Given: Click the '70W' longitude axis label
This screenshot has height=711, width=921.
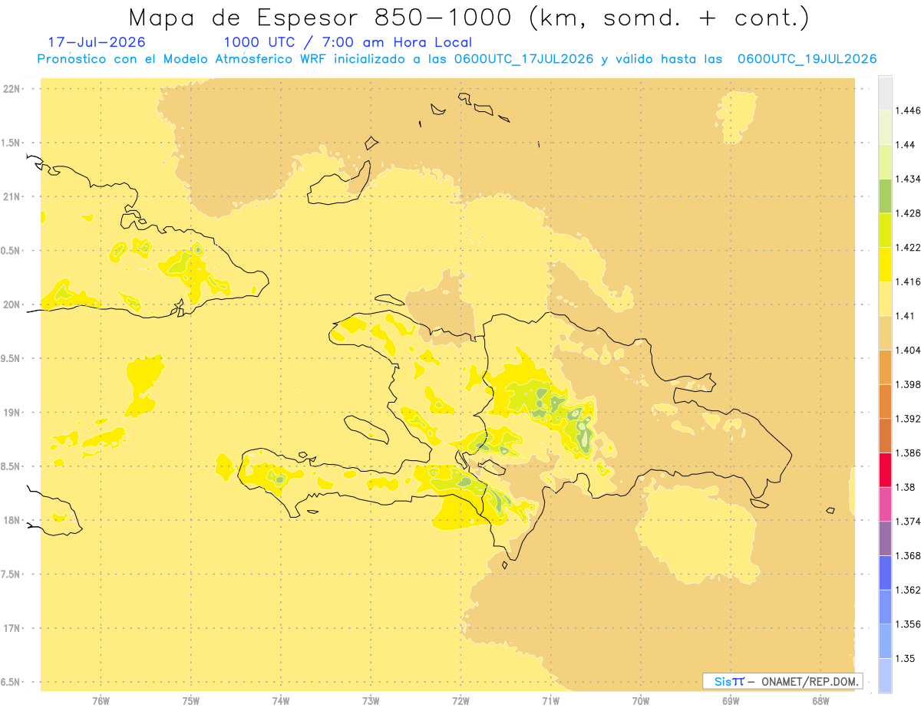Looking at the screenshot, I should [641, 700].
